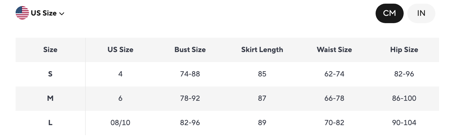Switch measurements to CM

tap(389, 13)
